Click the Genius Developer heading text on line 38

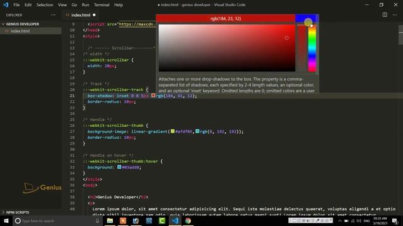pyautogui.click(x=116, y=197)
